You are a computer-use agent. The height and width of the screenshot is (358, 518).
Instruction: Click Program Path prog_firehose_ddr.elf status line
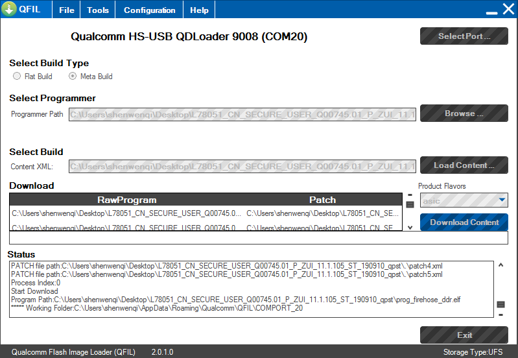click(x=235, y=300)
